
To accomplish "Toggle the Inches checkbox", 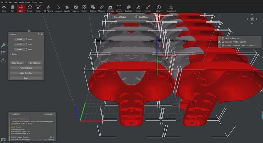I will tap(11, 54).
